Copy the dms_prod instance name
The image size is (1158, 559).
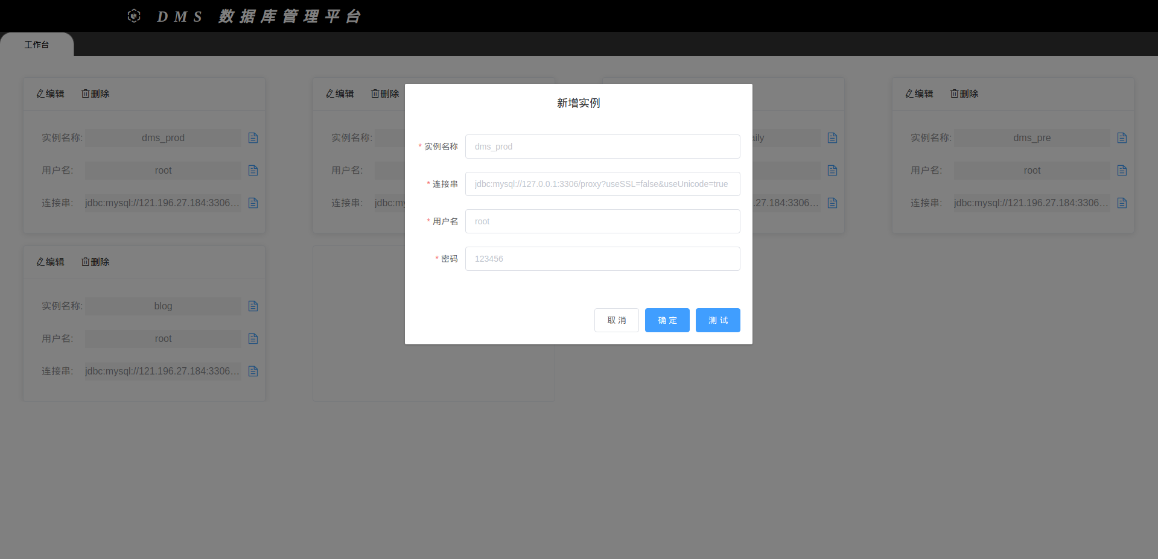(253, 138)
